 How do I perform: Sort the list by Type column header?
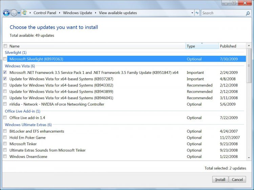point(202,46)
